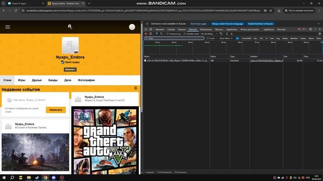Open Discord from the taskbar
The image size is (323, 181).
pyautogui.click(x=53, y=177)
